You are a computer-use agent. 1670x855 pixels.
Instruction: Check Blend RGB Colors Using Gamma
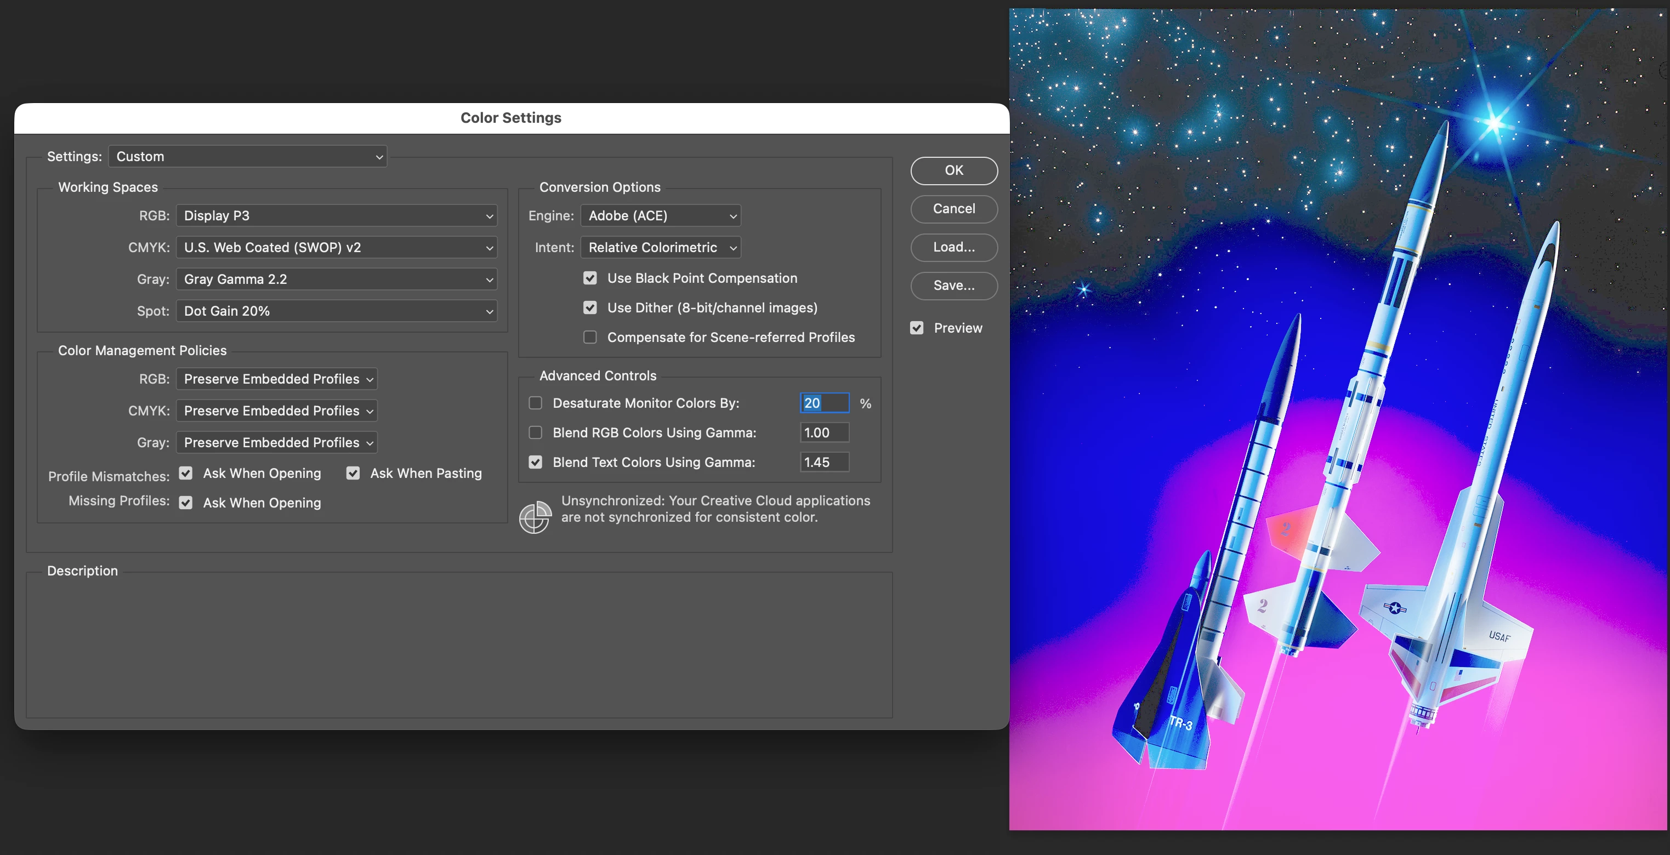(x=536, y=432)
